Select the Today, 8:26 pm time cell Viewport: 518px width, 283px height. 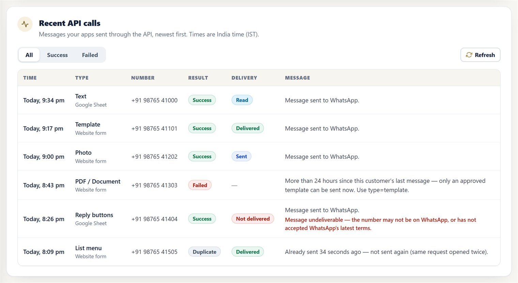(x=44, y=219)
